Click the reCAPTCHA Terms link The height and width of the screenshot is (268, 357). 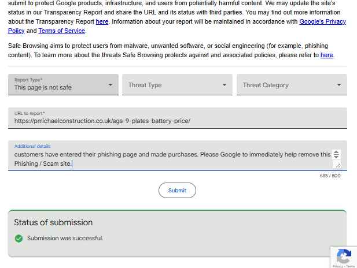point(351,266)
